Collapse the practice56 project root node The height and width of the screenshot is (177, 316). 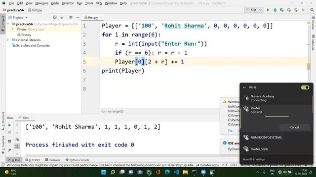(8, 24)
